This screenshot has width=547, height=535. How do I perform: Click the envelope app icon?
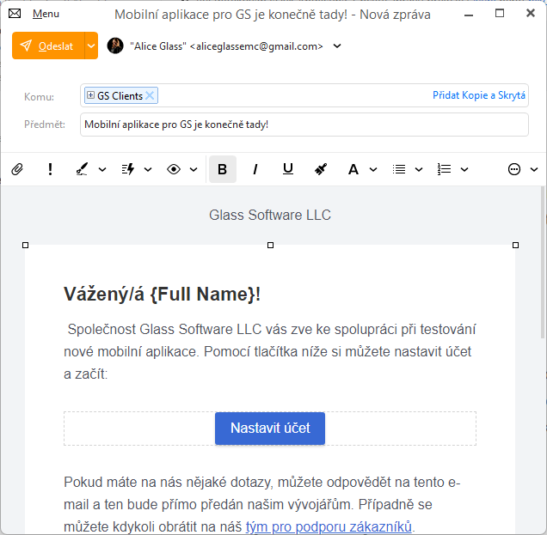[15, 14]
